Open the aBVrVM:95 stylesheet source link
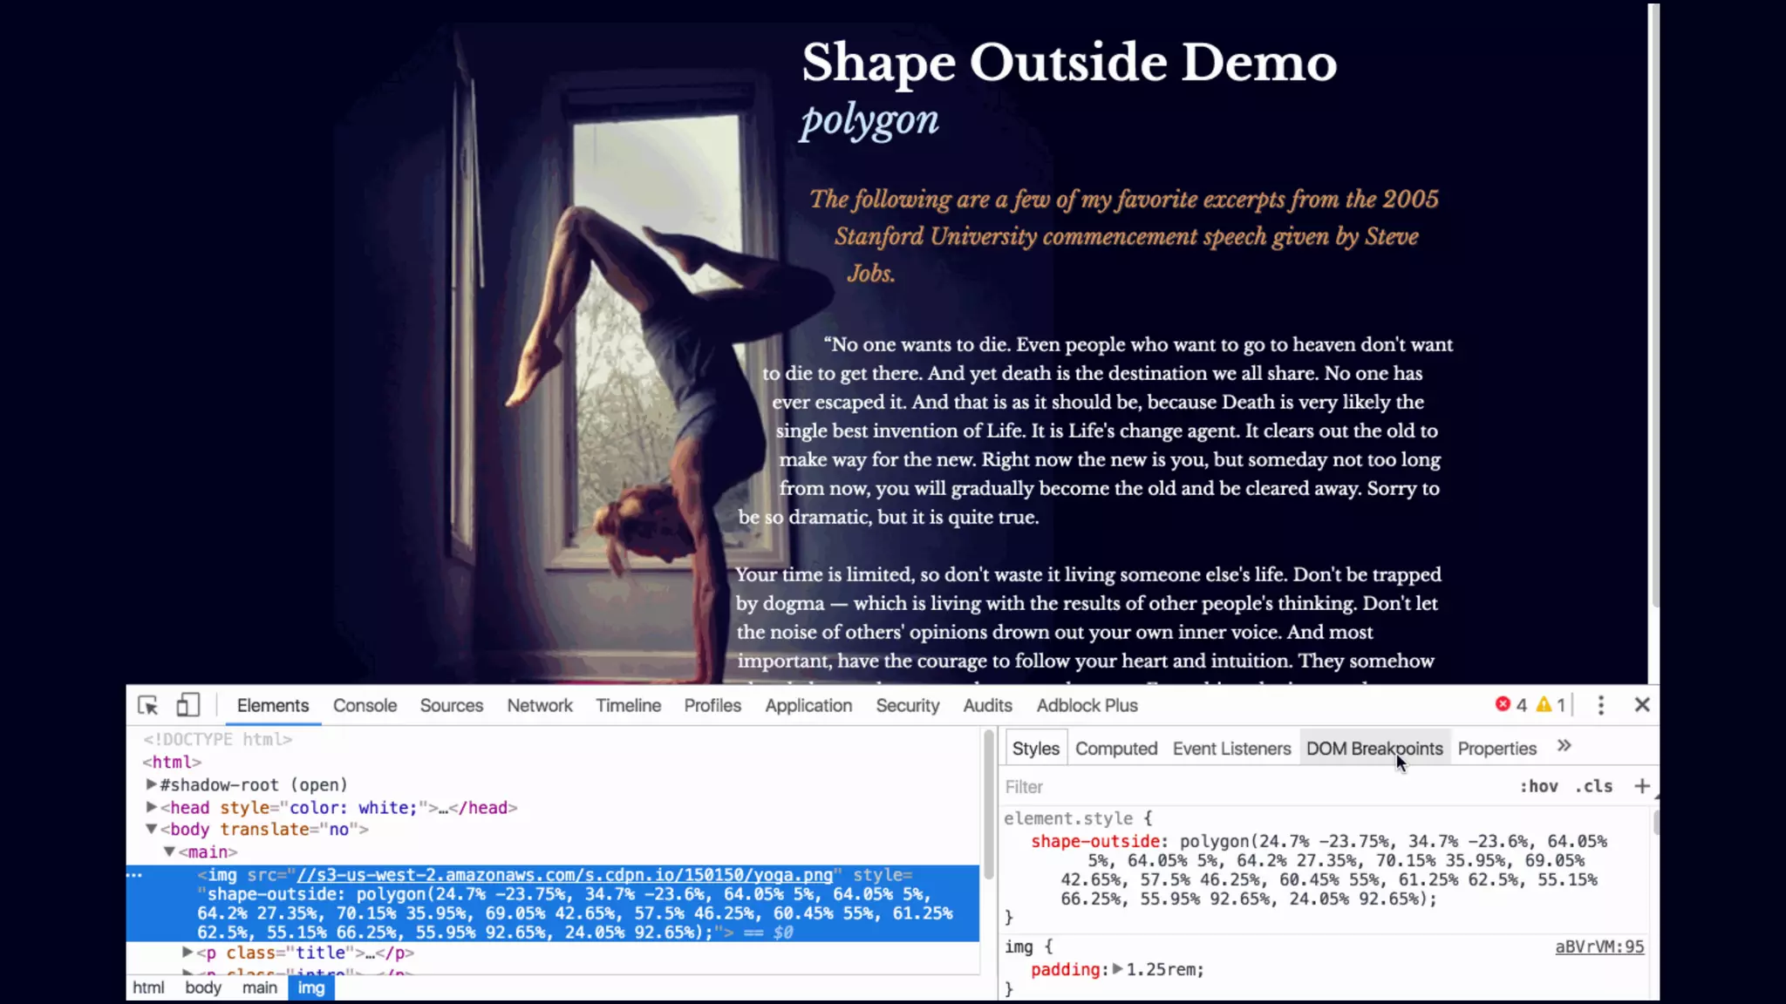This screenshot has height=1004, width=1786. pyautogui.click(x=1599, y=946)
